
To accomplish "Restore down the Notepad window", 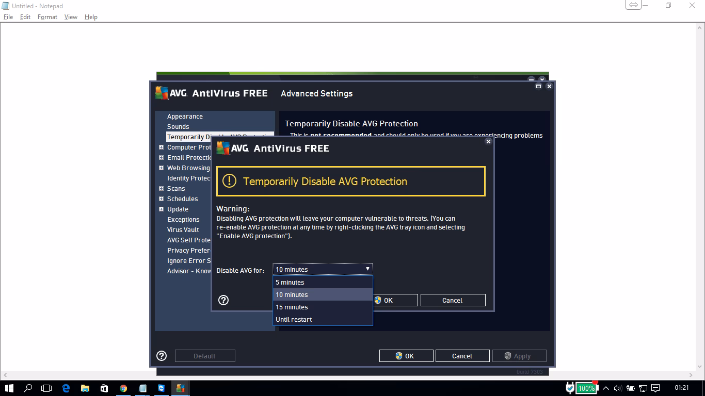I will tap(668, 5).
